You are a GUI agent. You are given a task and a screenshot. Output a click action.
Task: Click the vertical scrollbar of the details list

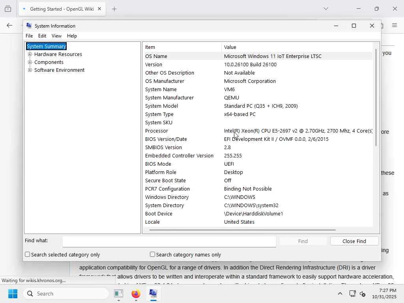(376, 97)
